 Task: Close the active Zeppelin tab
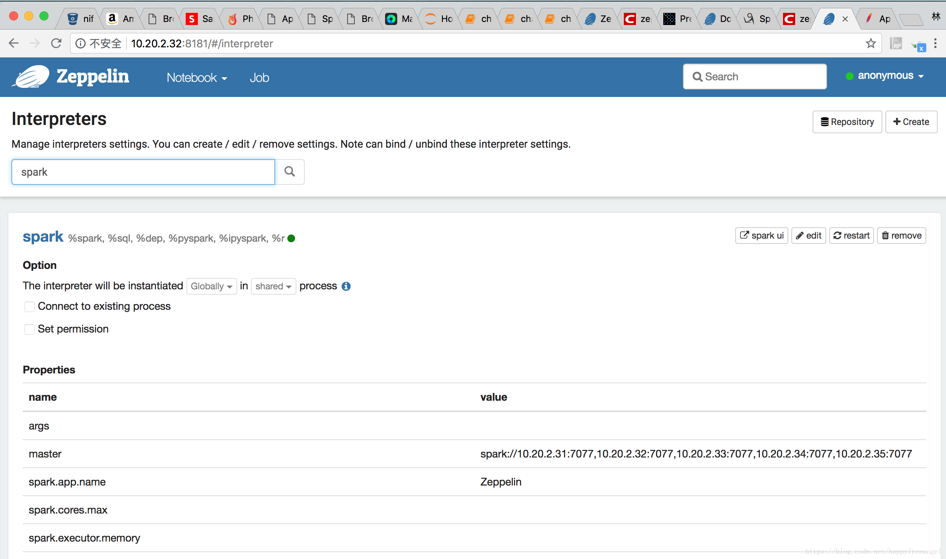[x=845, y=19]
